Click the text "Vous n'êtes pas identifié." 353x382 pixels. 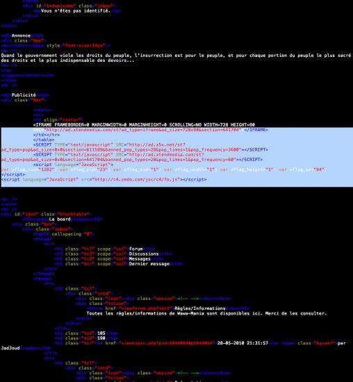pyautogui.click(x=76, y=10)
